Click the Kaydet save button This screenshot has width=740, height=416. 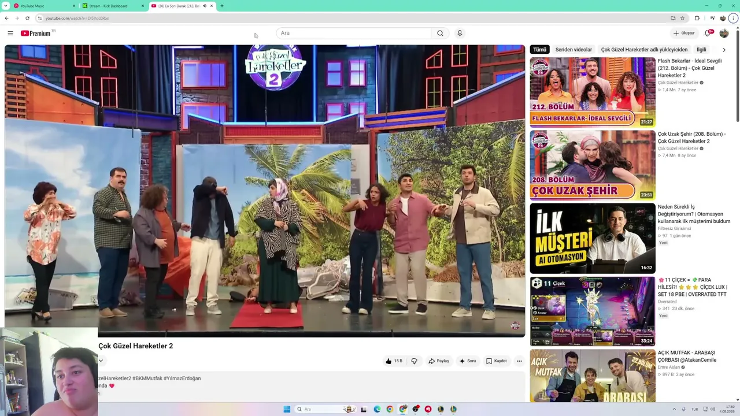pyautogui.click(x=496, y=361)
